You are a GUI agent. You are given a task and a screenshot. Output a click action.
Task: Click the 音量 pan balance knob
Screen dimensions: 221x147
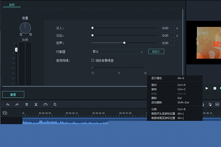[25, 28]
